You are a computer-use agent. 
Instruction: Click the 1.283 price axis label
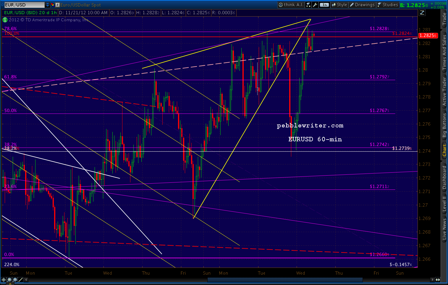point(425,30)
